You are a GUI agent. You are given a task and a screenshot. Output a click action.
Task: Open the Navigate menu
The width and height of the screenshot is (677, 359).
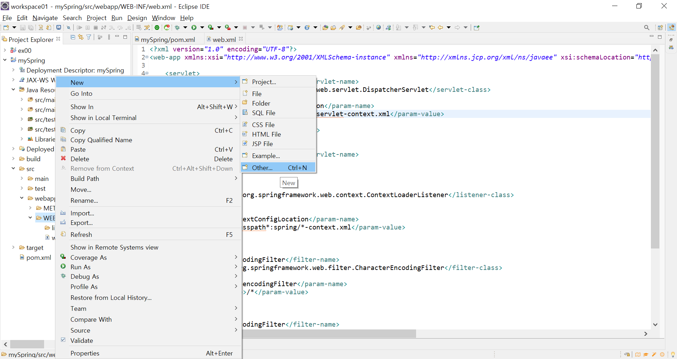[x=45, y=18]
